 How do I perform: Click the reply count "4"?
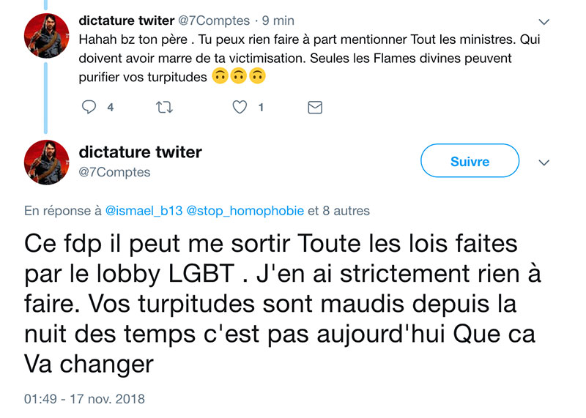110,108
